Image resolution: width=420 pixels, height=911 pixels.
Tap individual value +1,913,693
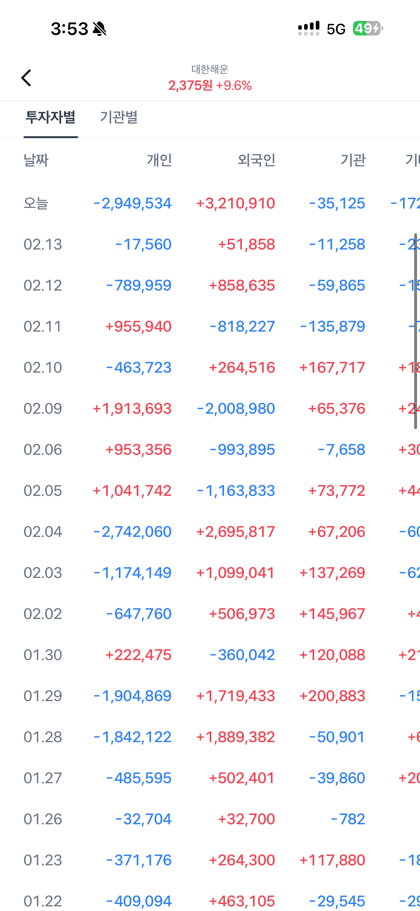click(132, 409)
